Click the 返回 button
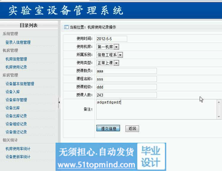This screenshot has width=222, height=171. pos(132,129)
